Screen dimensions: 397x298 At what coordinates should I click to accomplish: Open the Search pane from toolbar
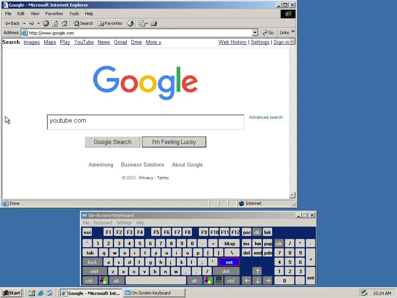(x=83, y=23)
